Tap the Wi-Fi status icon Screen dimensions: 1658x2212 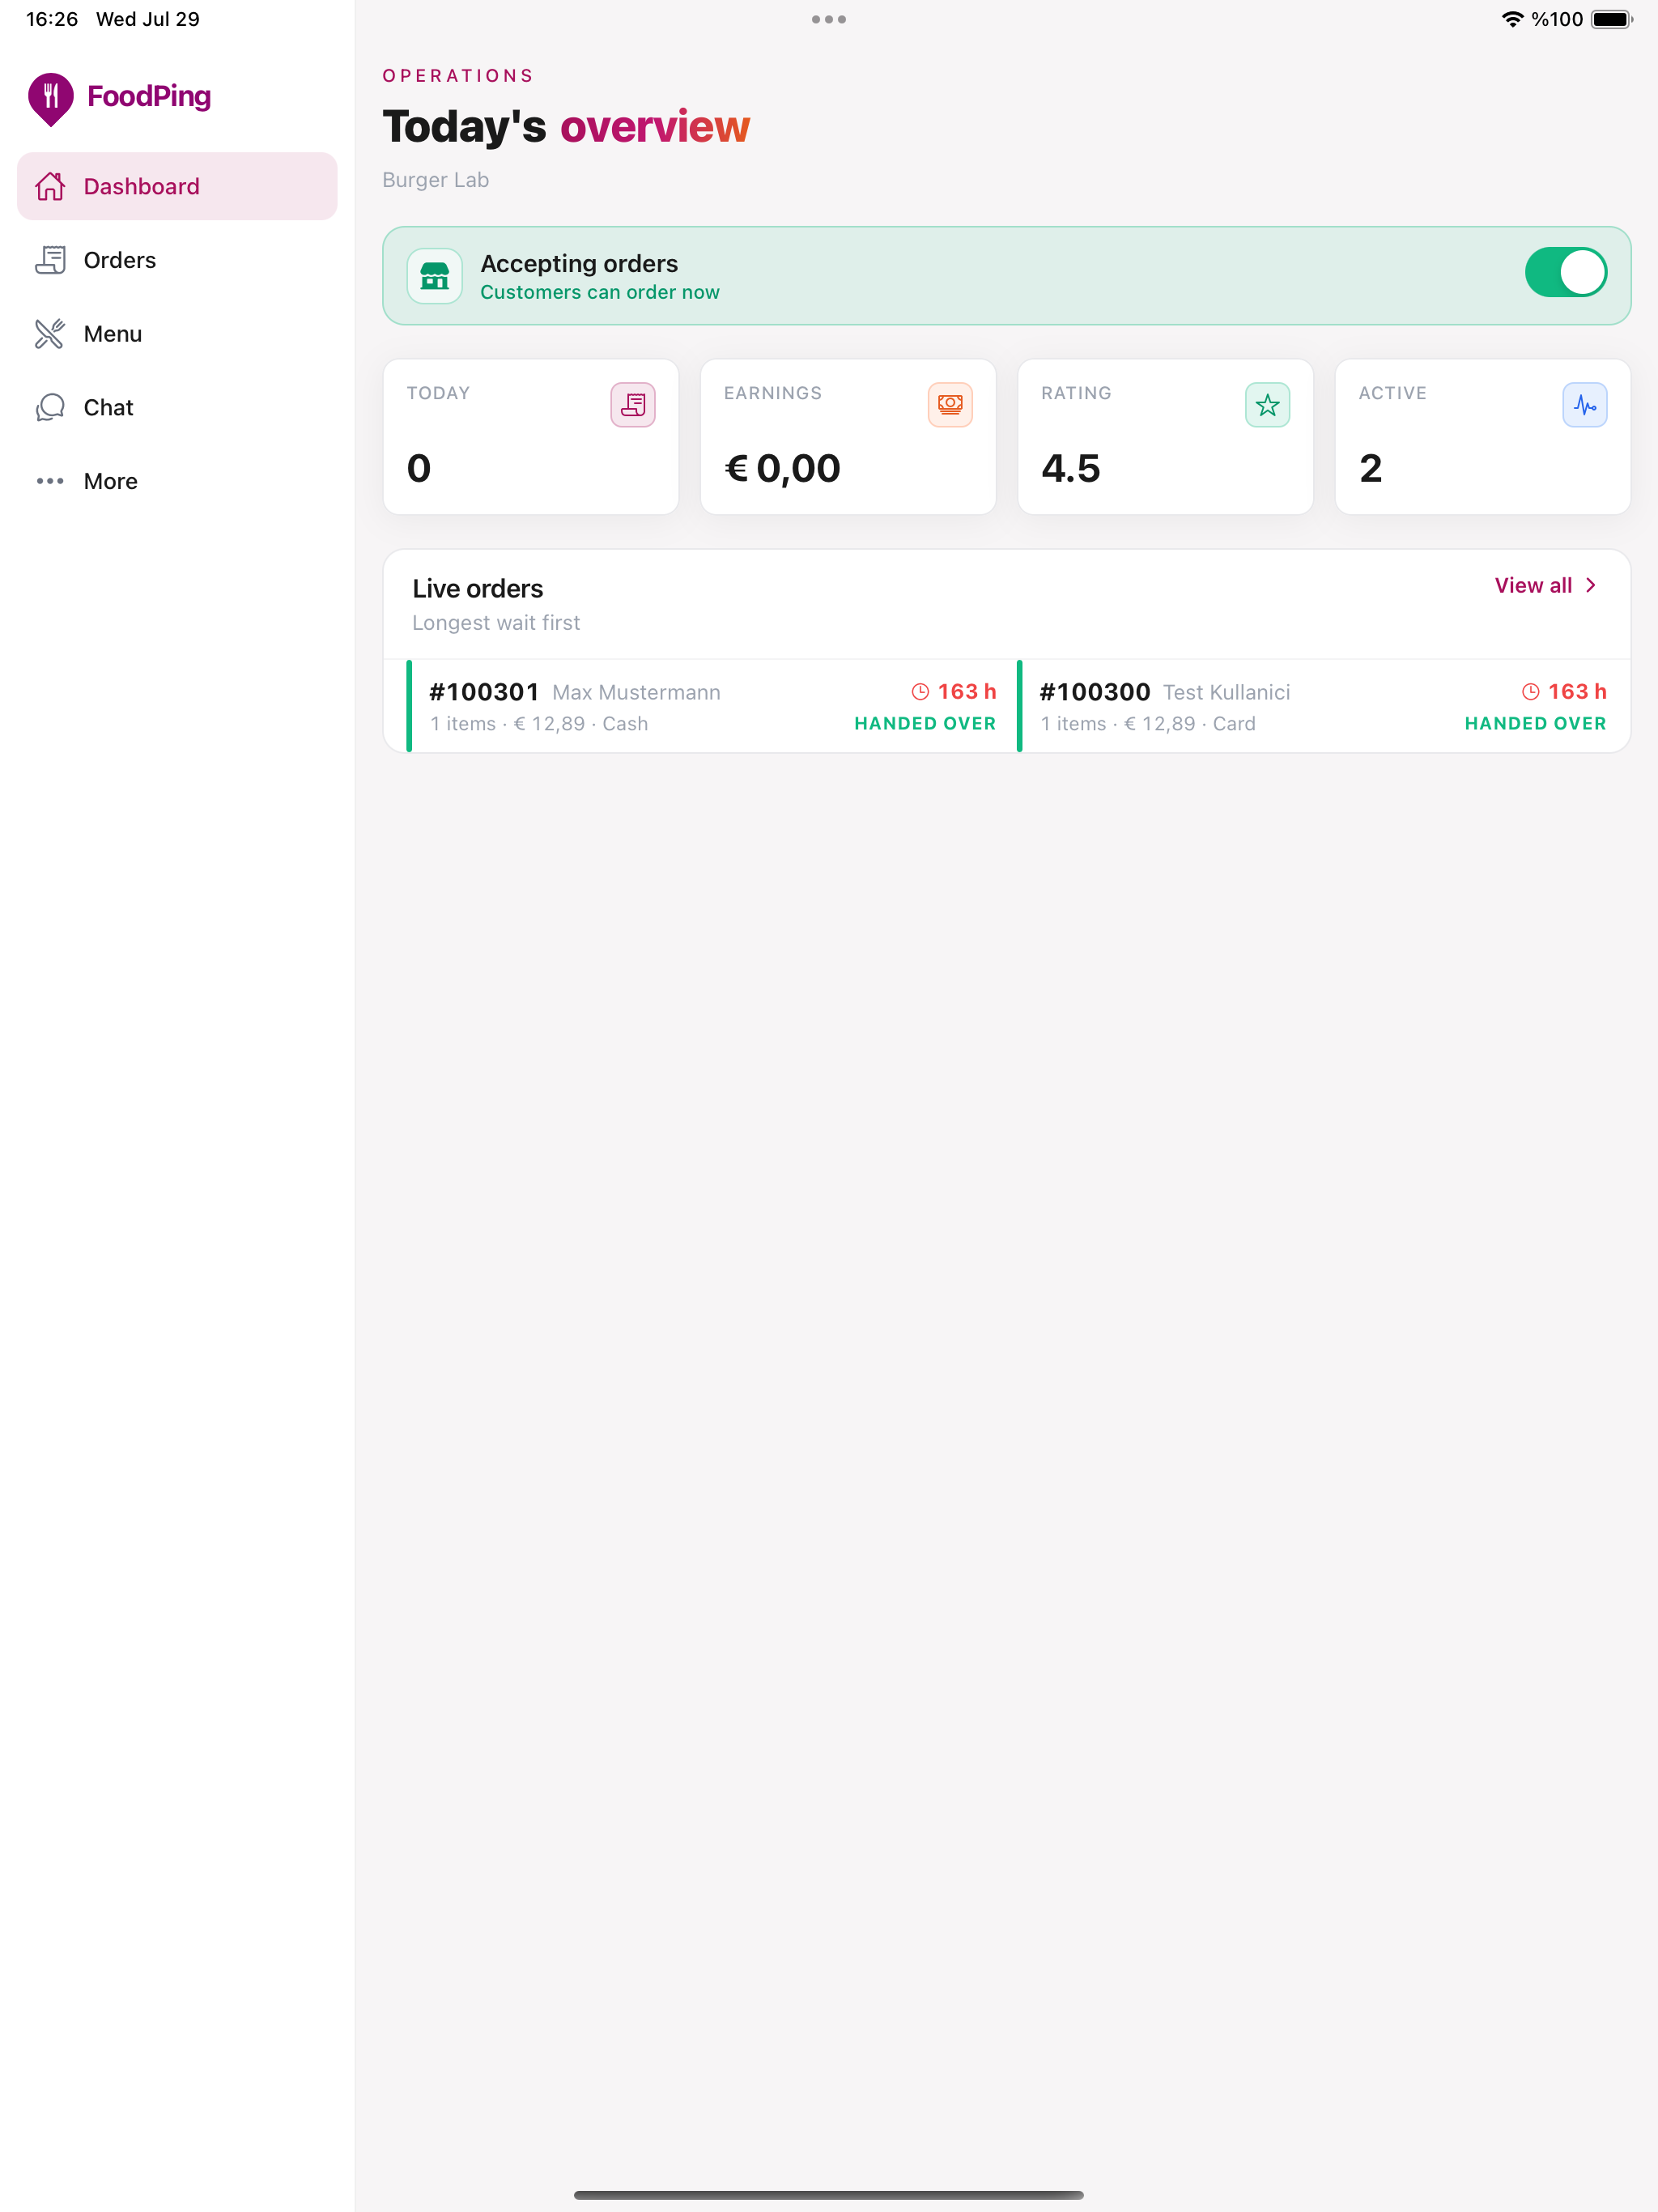pyautogui.click(x=1512, y=19)
